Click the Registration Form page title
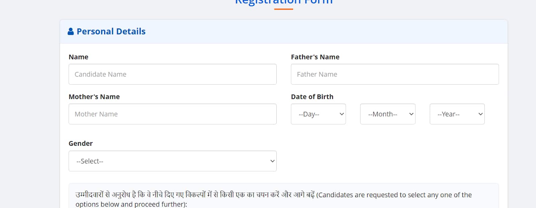Screen dimensions: 536x208 pos(283,2)
